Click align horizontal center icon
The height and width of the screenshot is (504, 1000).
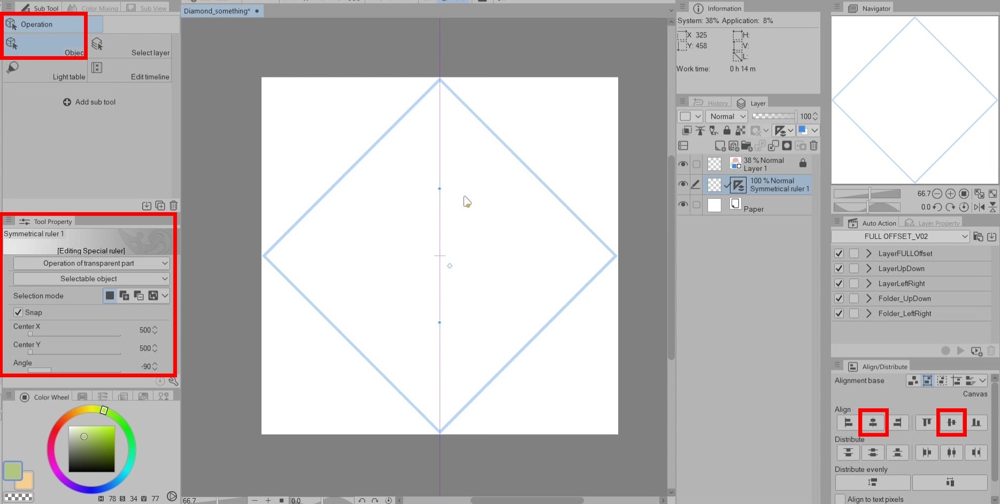(x=873, y=423)
